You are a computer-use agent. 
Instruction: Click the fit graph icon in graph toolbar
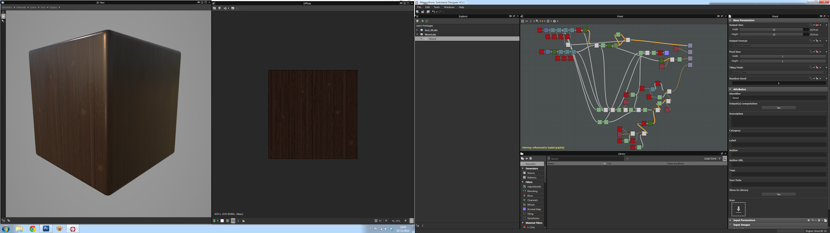pos(522,21)
